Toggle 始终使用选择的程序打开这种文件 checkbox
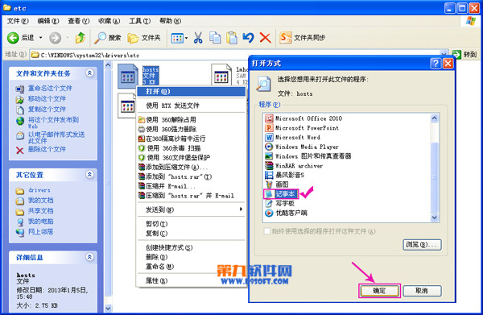This screenshot has width=483, height=315. [x=267, y=231]
